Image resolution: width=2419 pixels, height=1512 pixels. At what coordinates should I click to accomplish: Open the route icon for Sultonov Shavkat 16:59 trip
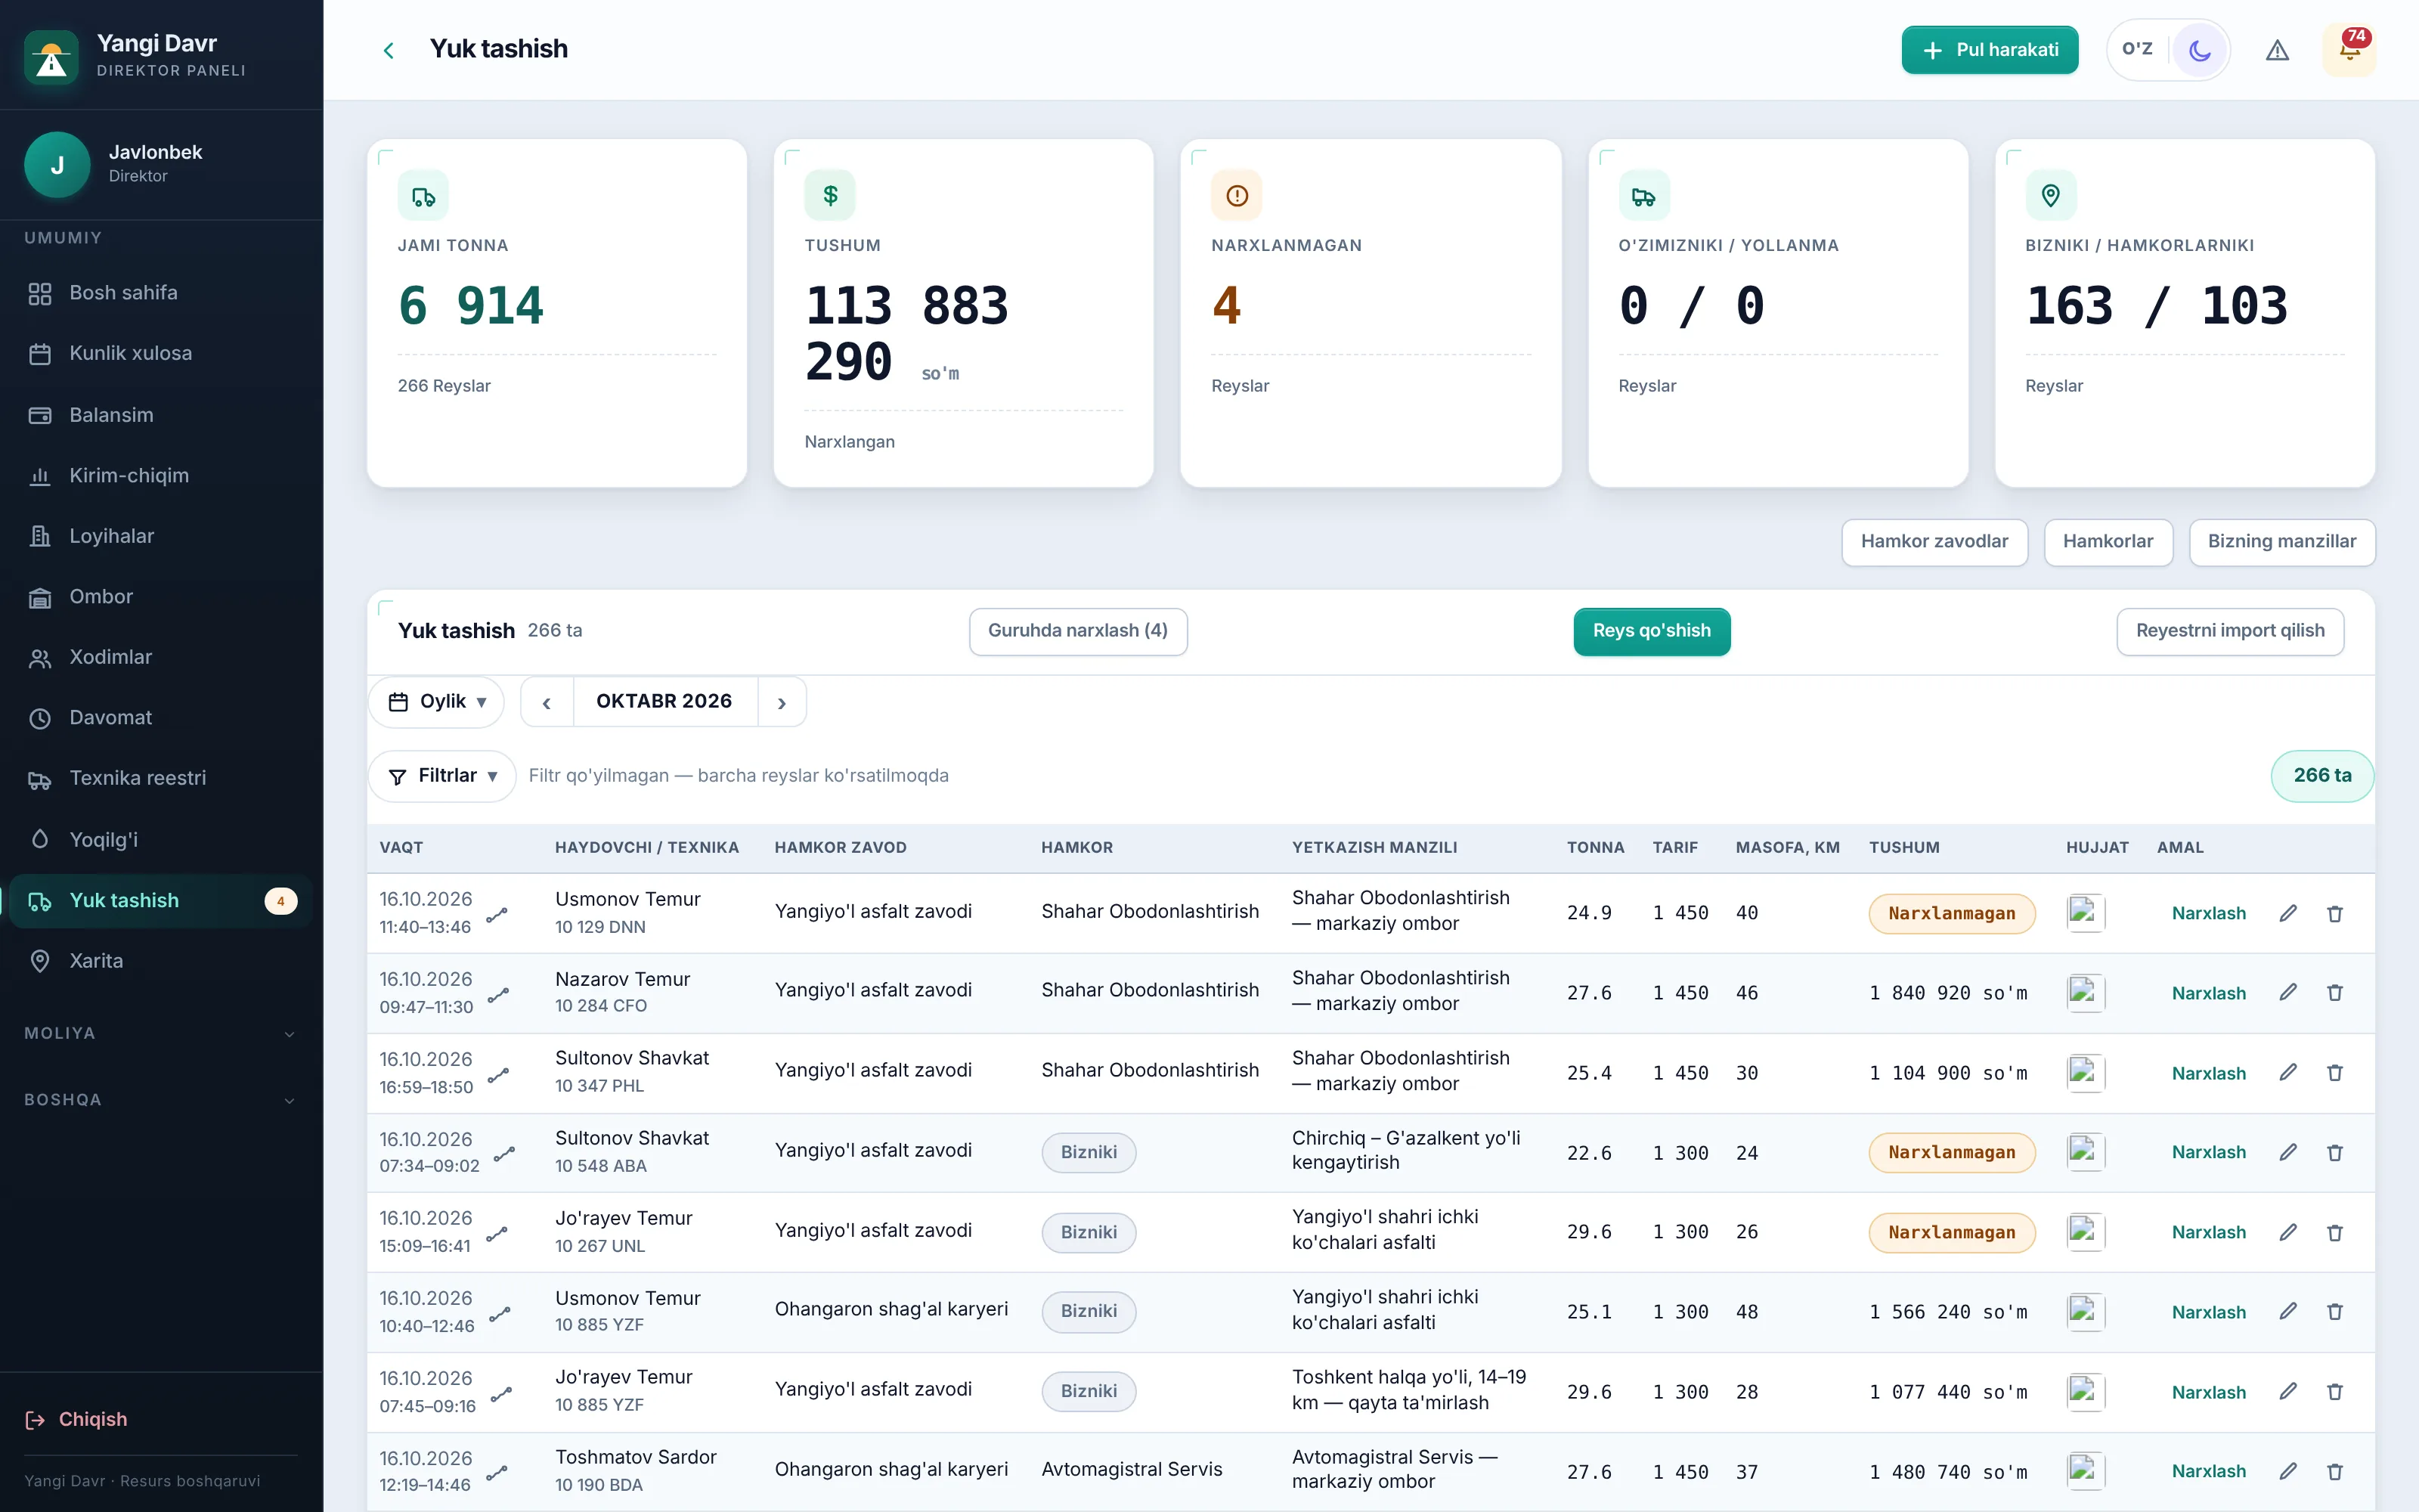pos(498,1076)
